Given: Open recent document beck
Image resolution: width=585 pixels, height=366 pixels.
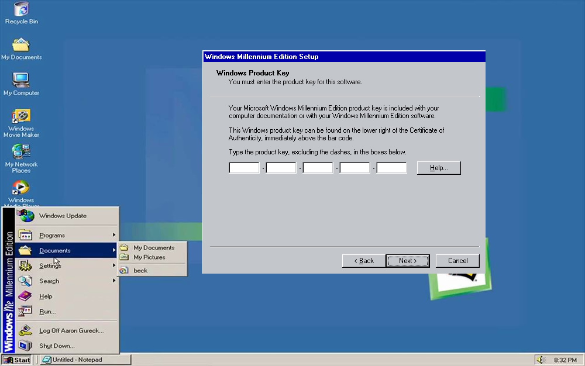Looking at the screenshot, I should pos(140,271).
